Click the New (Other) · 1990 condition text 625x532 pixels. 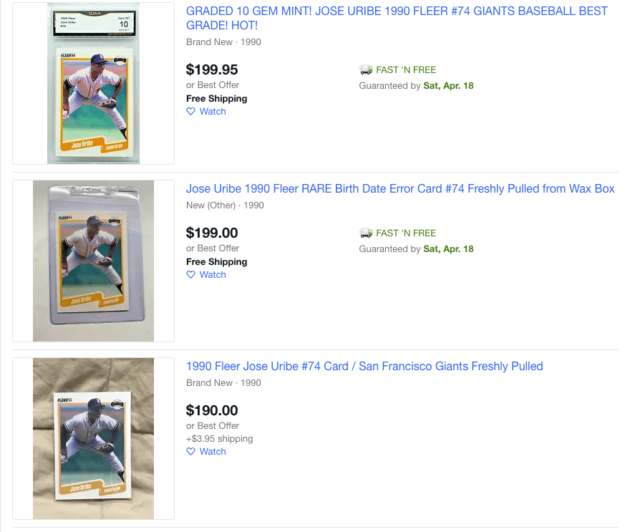pyautogui.click(x=225, y=205)
